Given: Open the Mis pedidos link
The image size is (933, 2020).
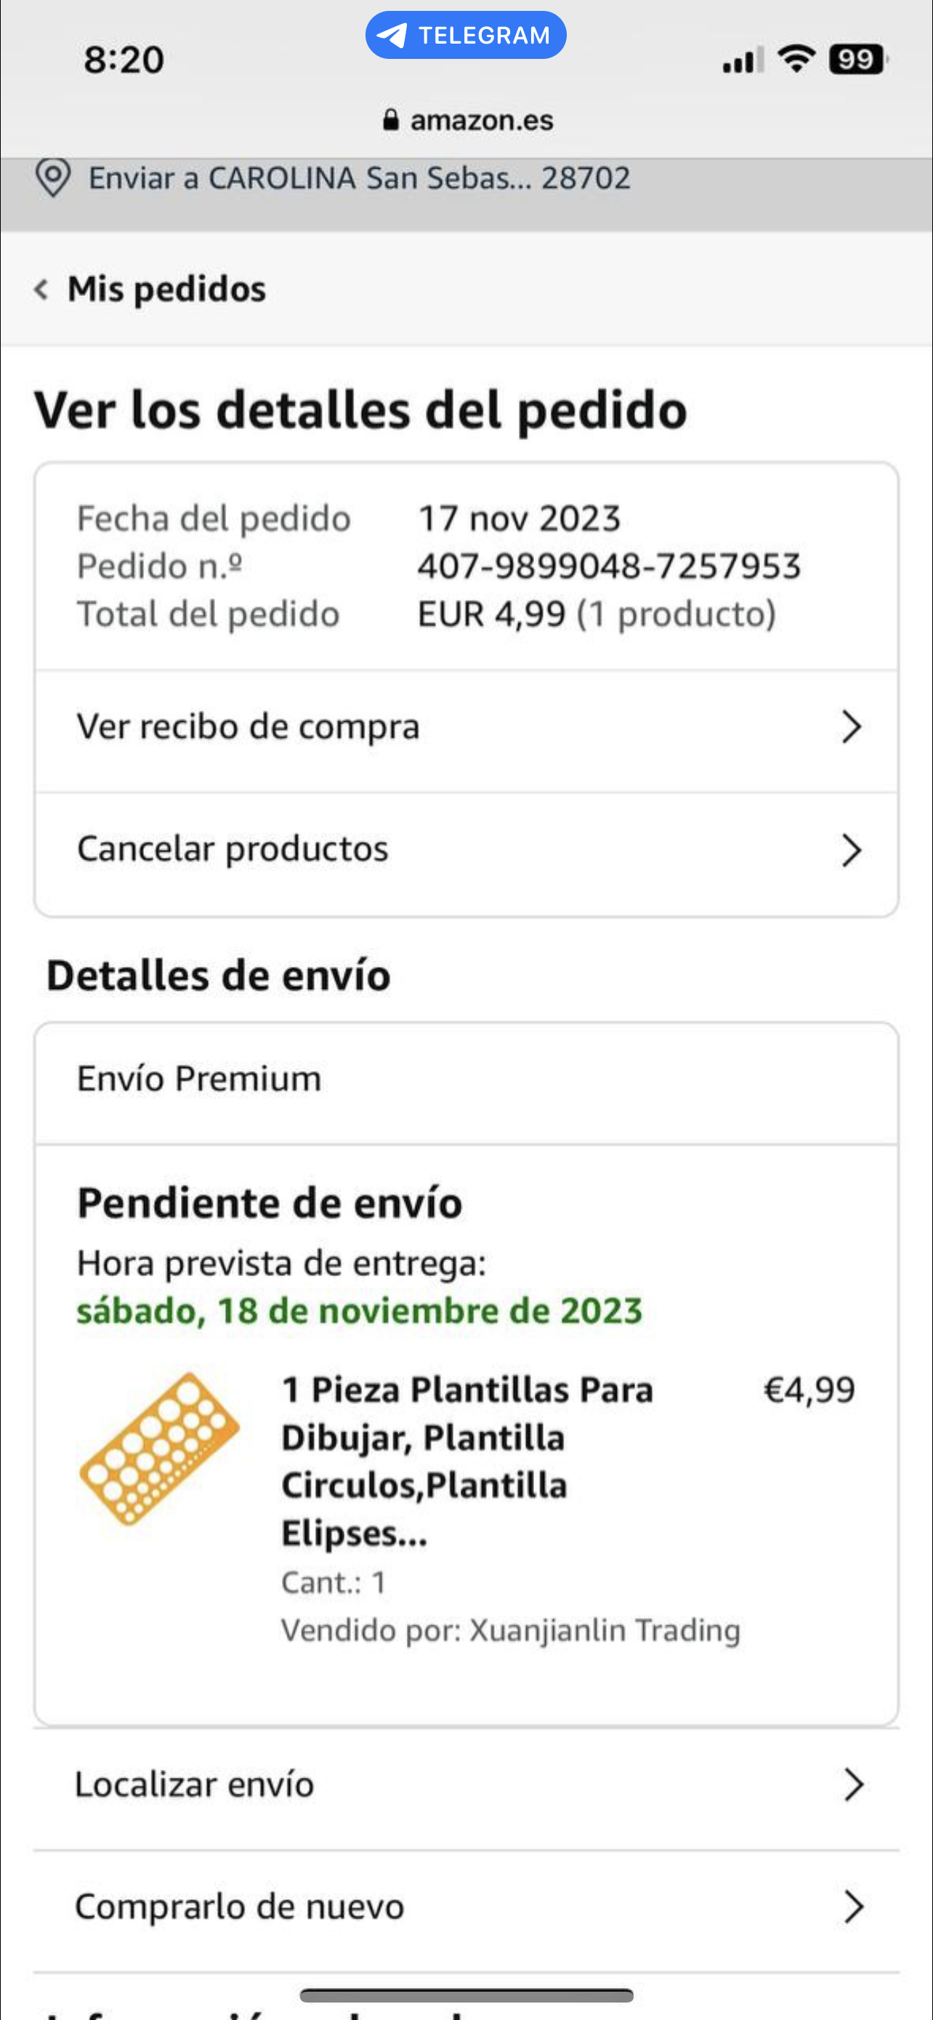Looking at the screenshot, I should 166,289.
